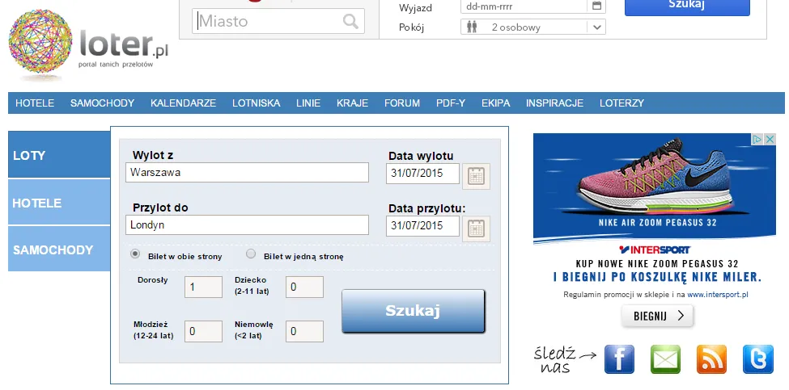Open the LOTNISKA menu item
The width and height of the screenshot is (789, 390).
coord(257,103)
